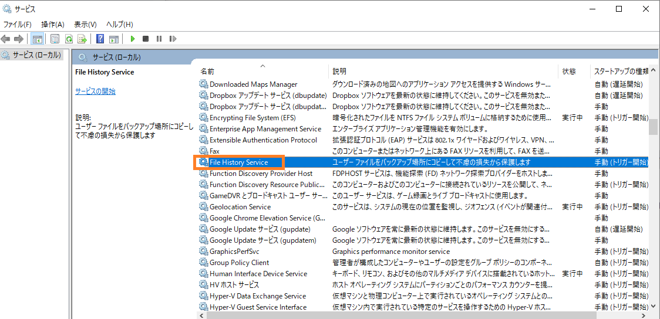Sort by the スタートアップの種類 column header
Image resolution: width=660 pixels, height=319 pixels.
click(x=620, y=72)
